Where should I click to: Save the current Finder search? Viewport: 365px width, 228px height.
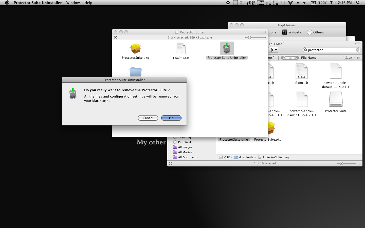pyautogui.click(x=348, y=58)
